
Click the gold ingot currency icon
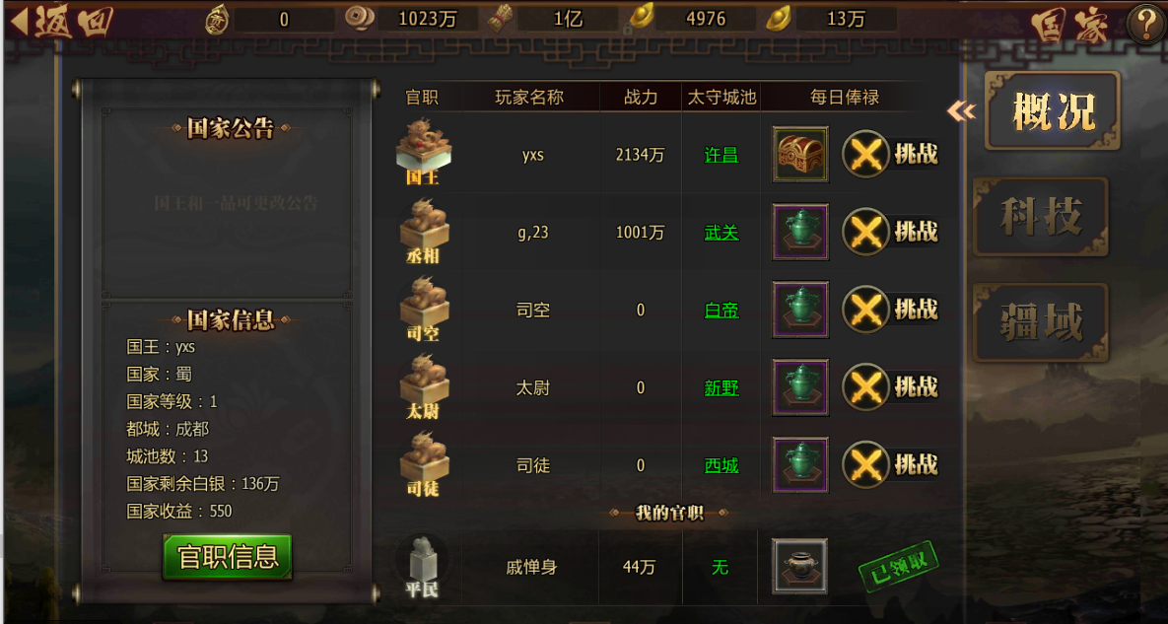(780, 19)
